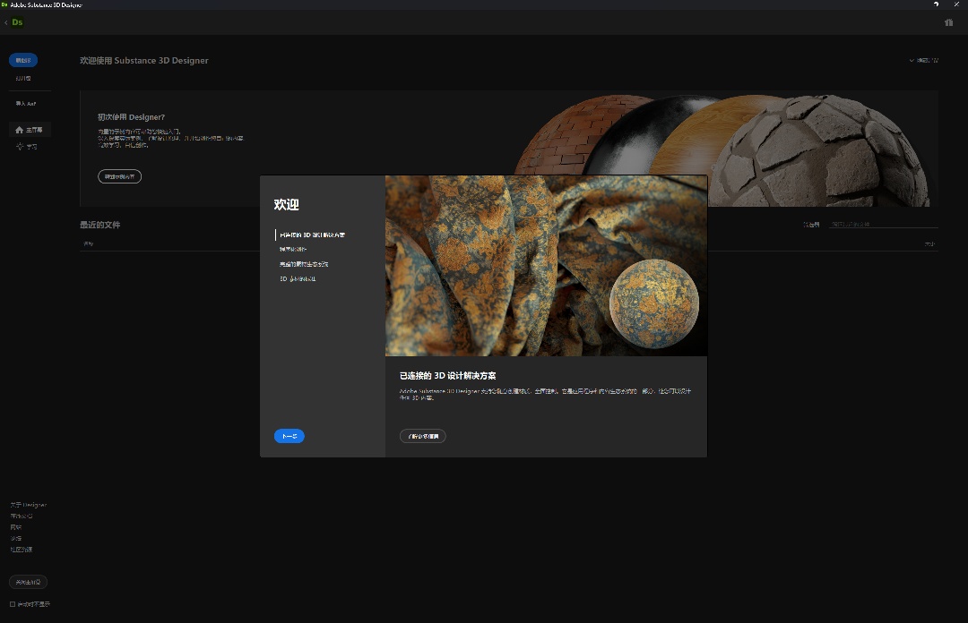Click the right-hand column header of recent files
The image size is (968, 623).
coord(929,244)
